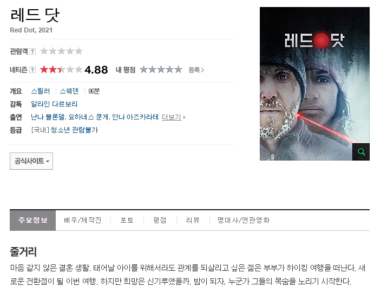
Task: Click the gray 관람객 rating stars
Action: coord(61,51)
